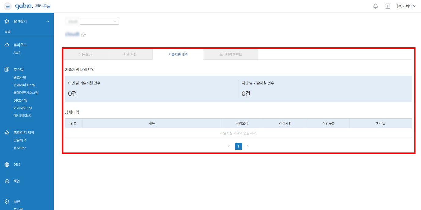Open the gabia logo home link

24,6
